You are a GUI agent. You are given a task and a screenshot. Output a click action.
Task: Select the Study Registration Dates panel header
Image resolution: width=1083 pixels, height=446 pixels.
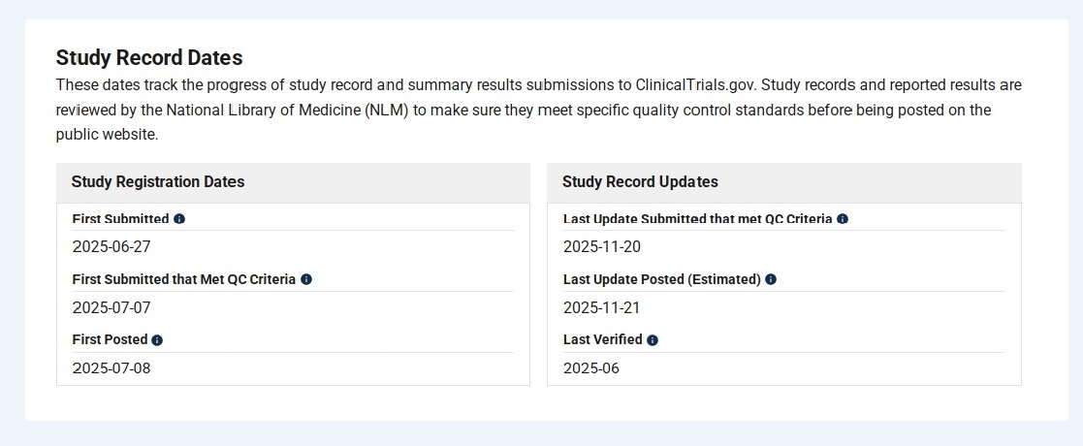coord(158,182)
